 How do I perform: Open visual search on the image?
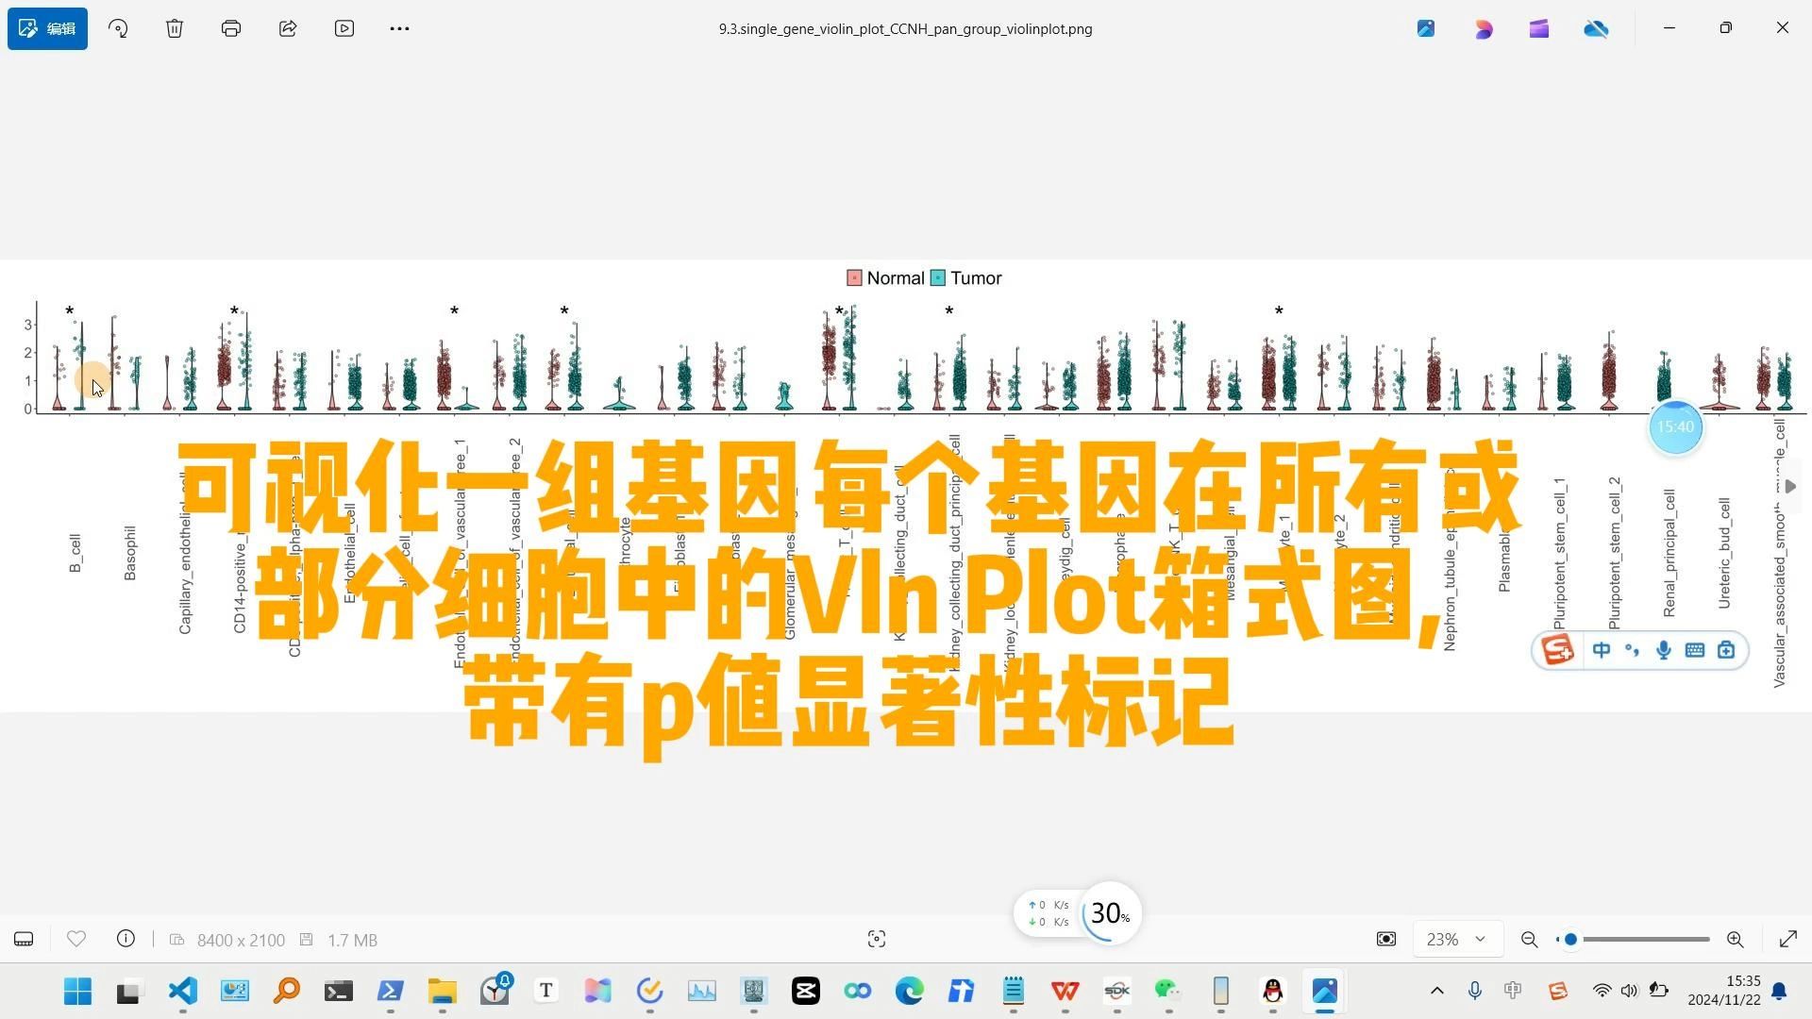(x=876, y=939)
